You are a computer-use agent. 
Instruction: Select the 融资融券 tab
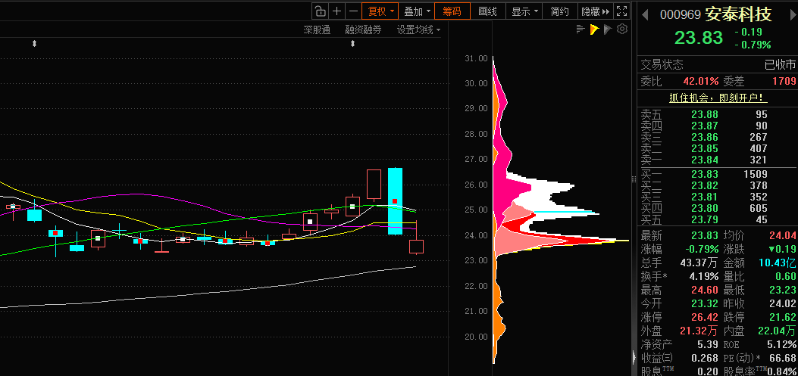point(363,30)
